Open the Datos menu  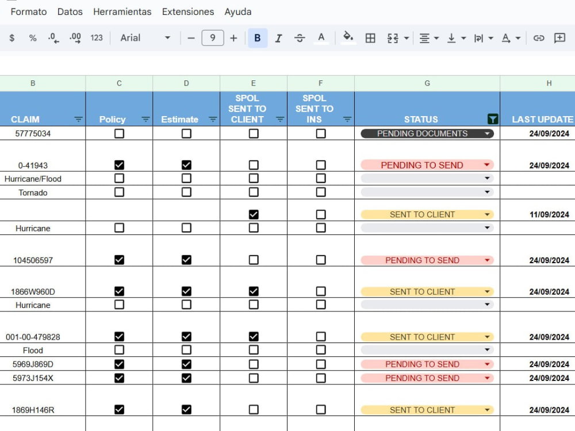(70, 11)
